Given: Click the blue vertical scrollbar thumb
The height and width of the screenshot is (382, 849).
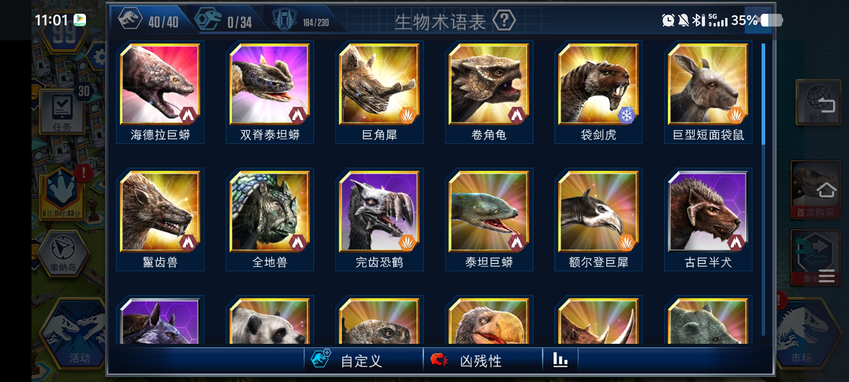Looking at the screenshot, I should click(763, 94).
